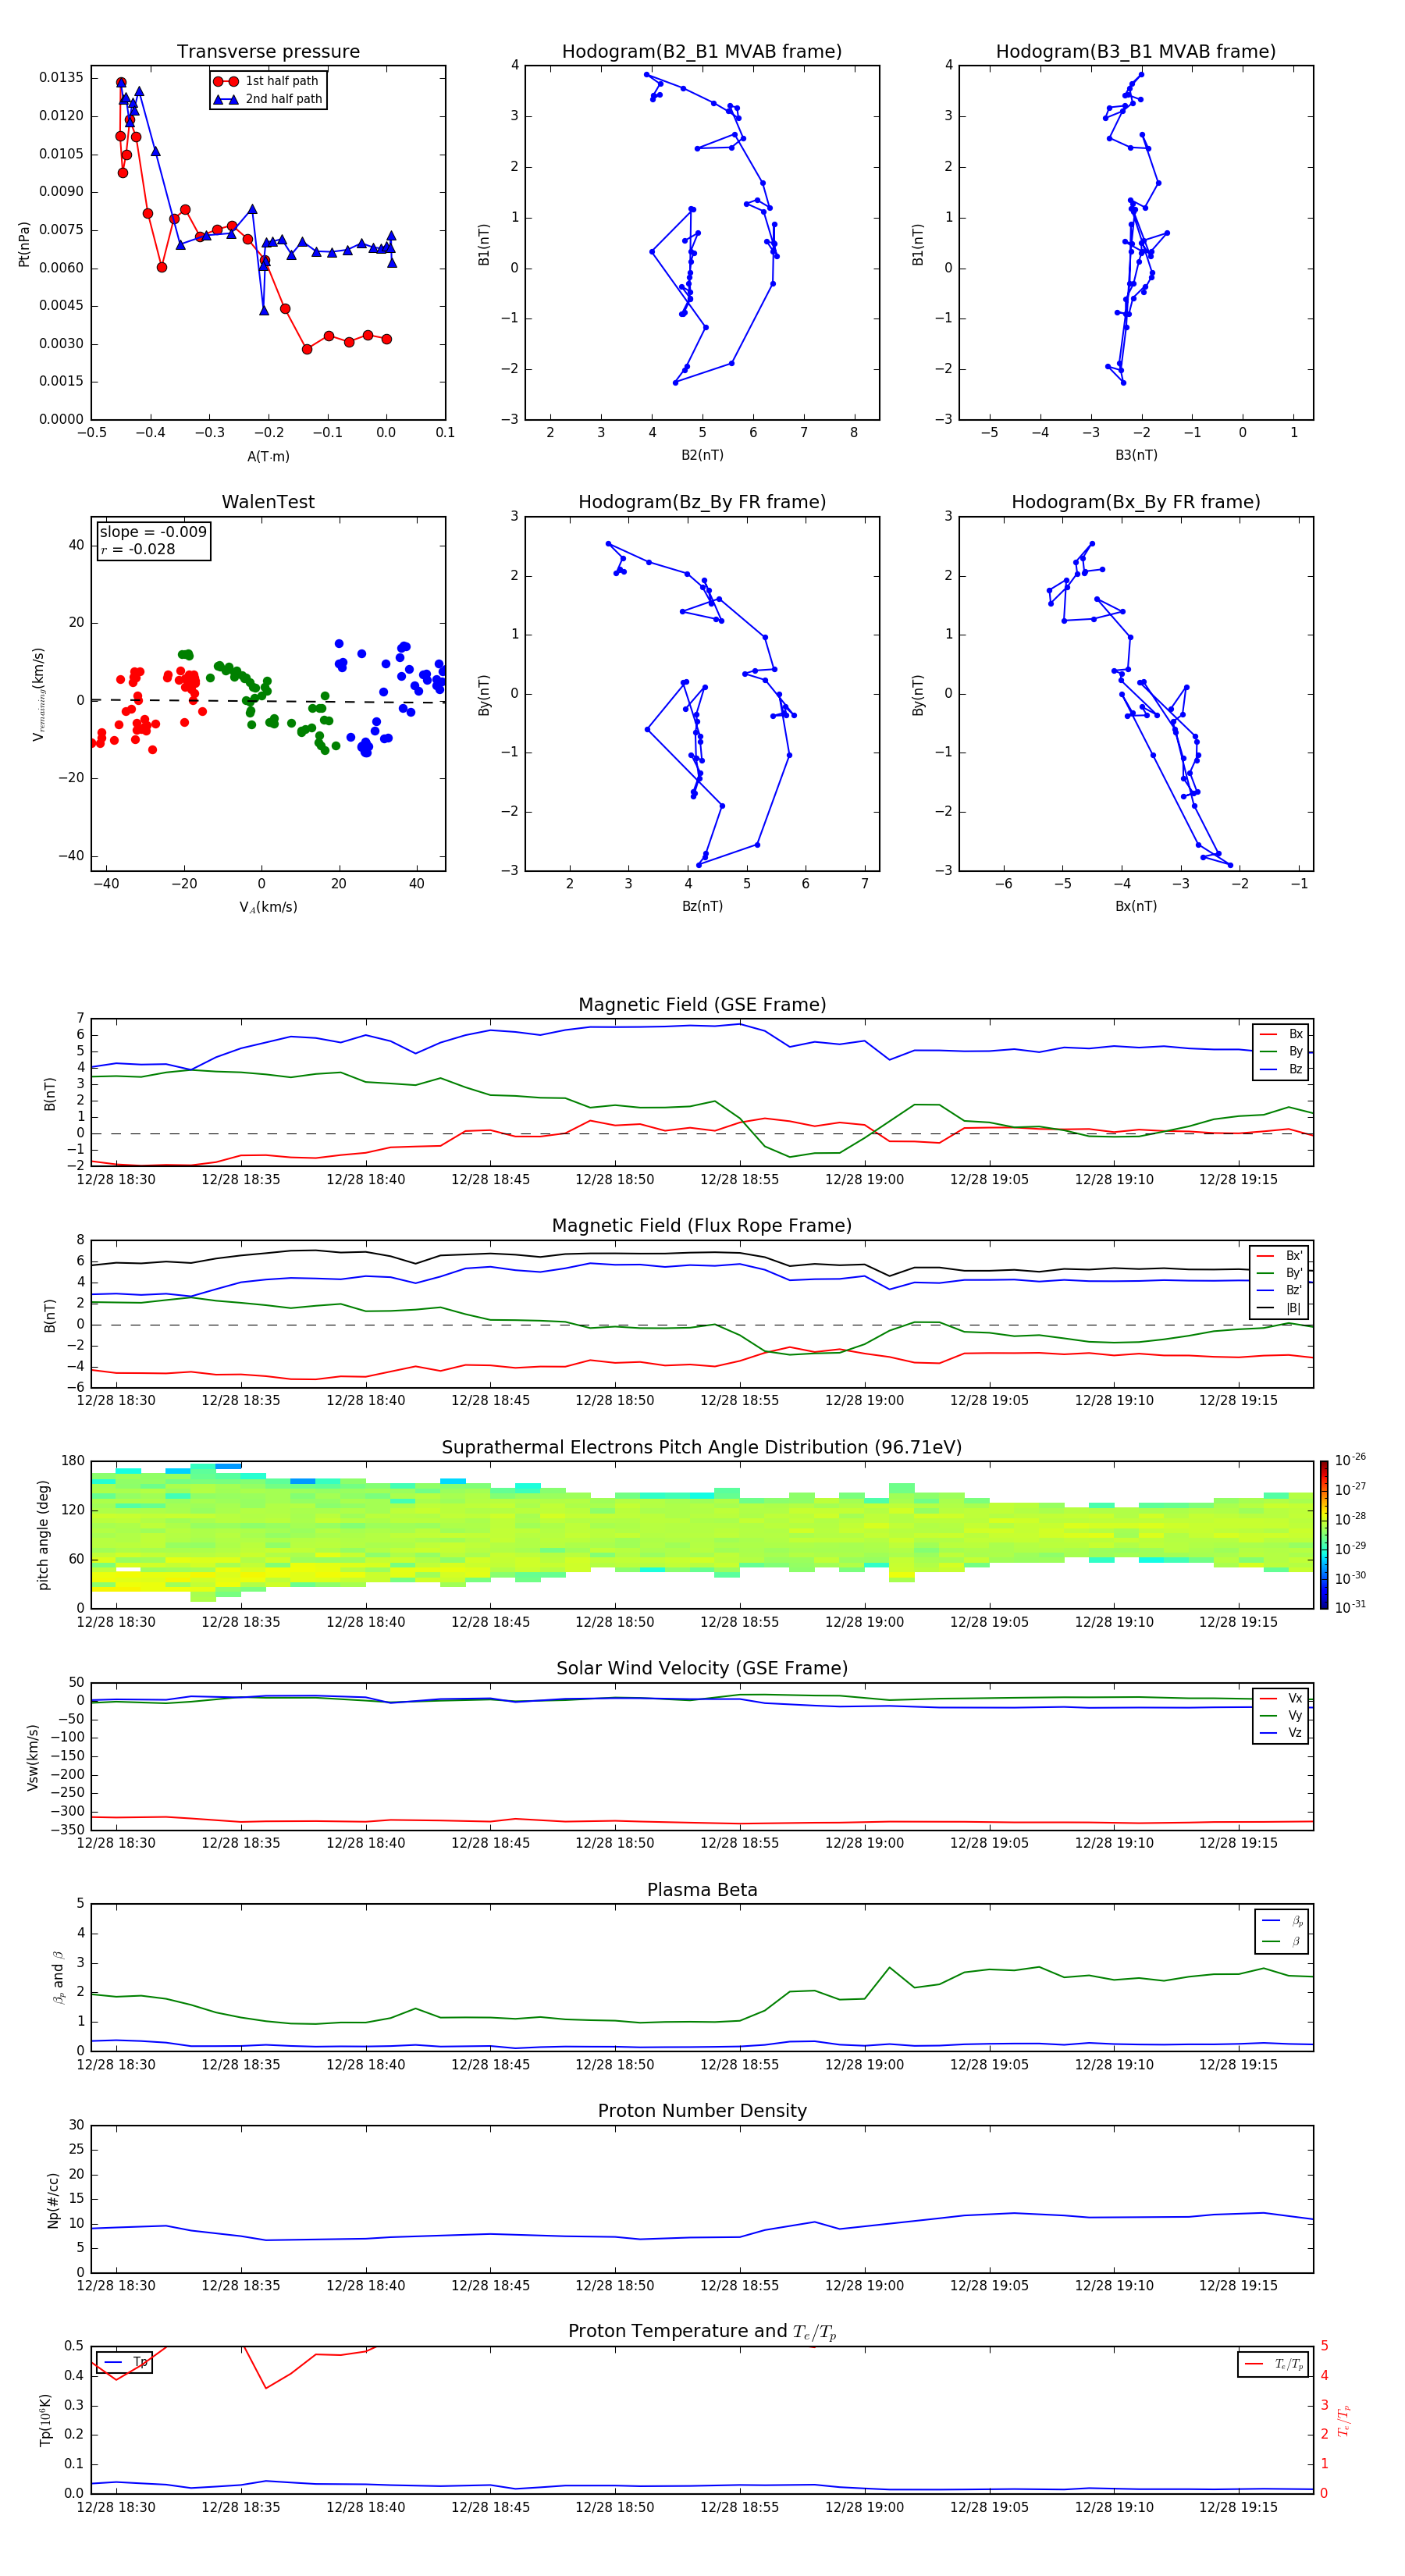1405x2576 pixels.
Task: Click the 'Bz(nT)' x-axis label
Action: pos(702,906)
